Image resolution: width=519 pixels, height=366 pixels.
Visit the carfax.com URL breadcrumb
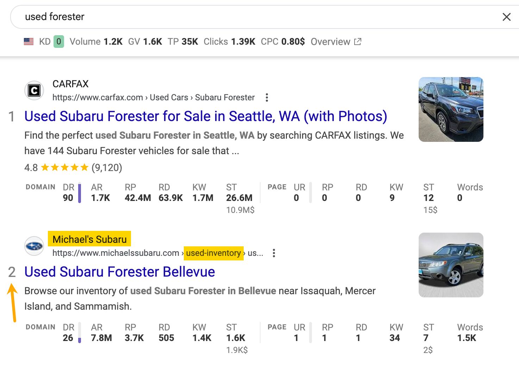point(98,97)
